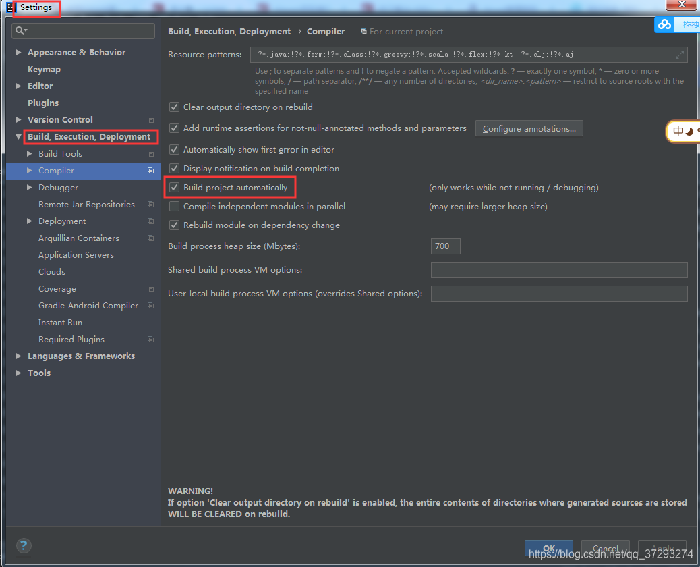Select Gradle-Android Compiler
The width and height of the screenshot is (700, 567).
pyautogui.click(x=88, y=306)
